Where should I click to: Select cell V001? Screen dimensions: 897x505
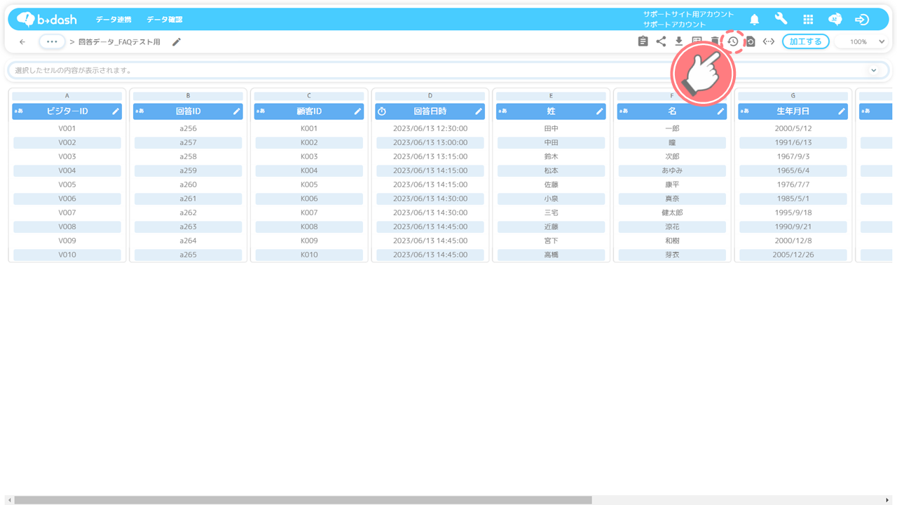[x=67, y=128]
